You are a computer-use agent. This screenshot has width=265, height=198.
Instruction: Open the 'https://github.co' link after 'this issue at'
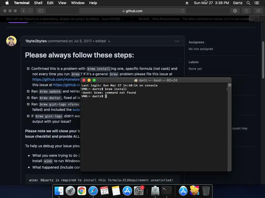(x=67, y=85)
